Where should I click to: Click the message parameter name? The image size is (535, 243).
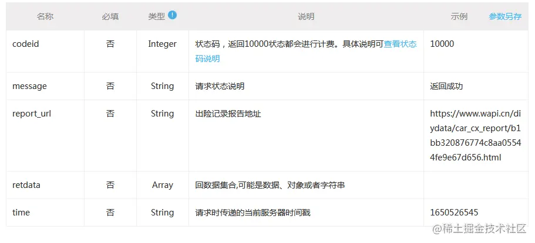(29, 86)
